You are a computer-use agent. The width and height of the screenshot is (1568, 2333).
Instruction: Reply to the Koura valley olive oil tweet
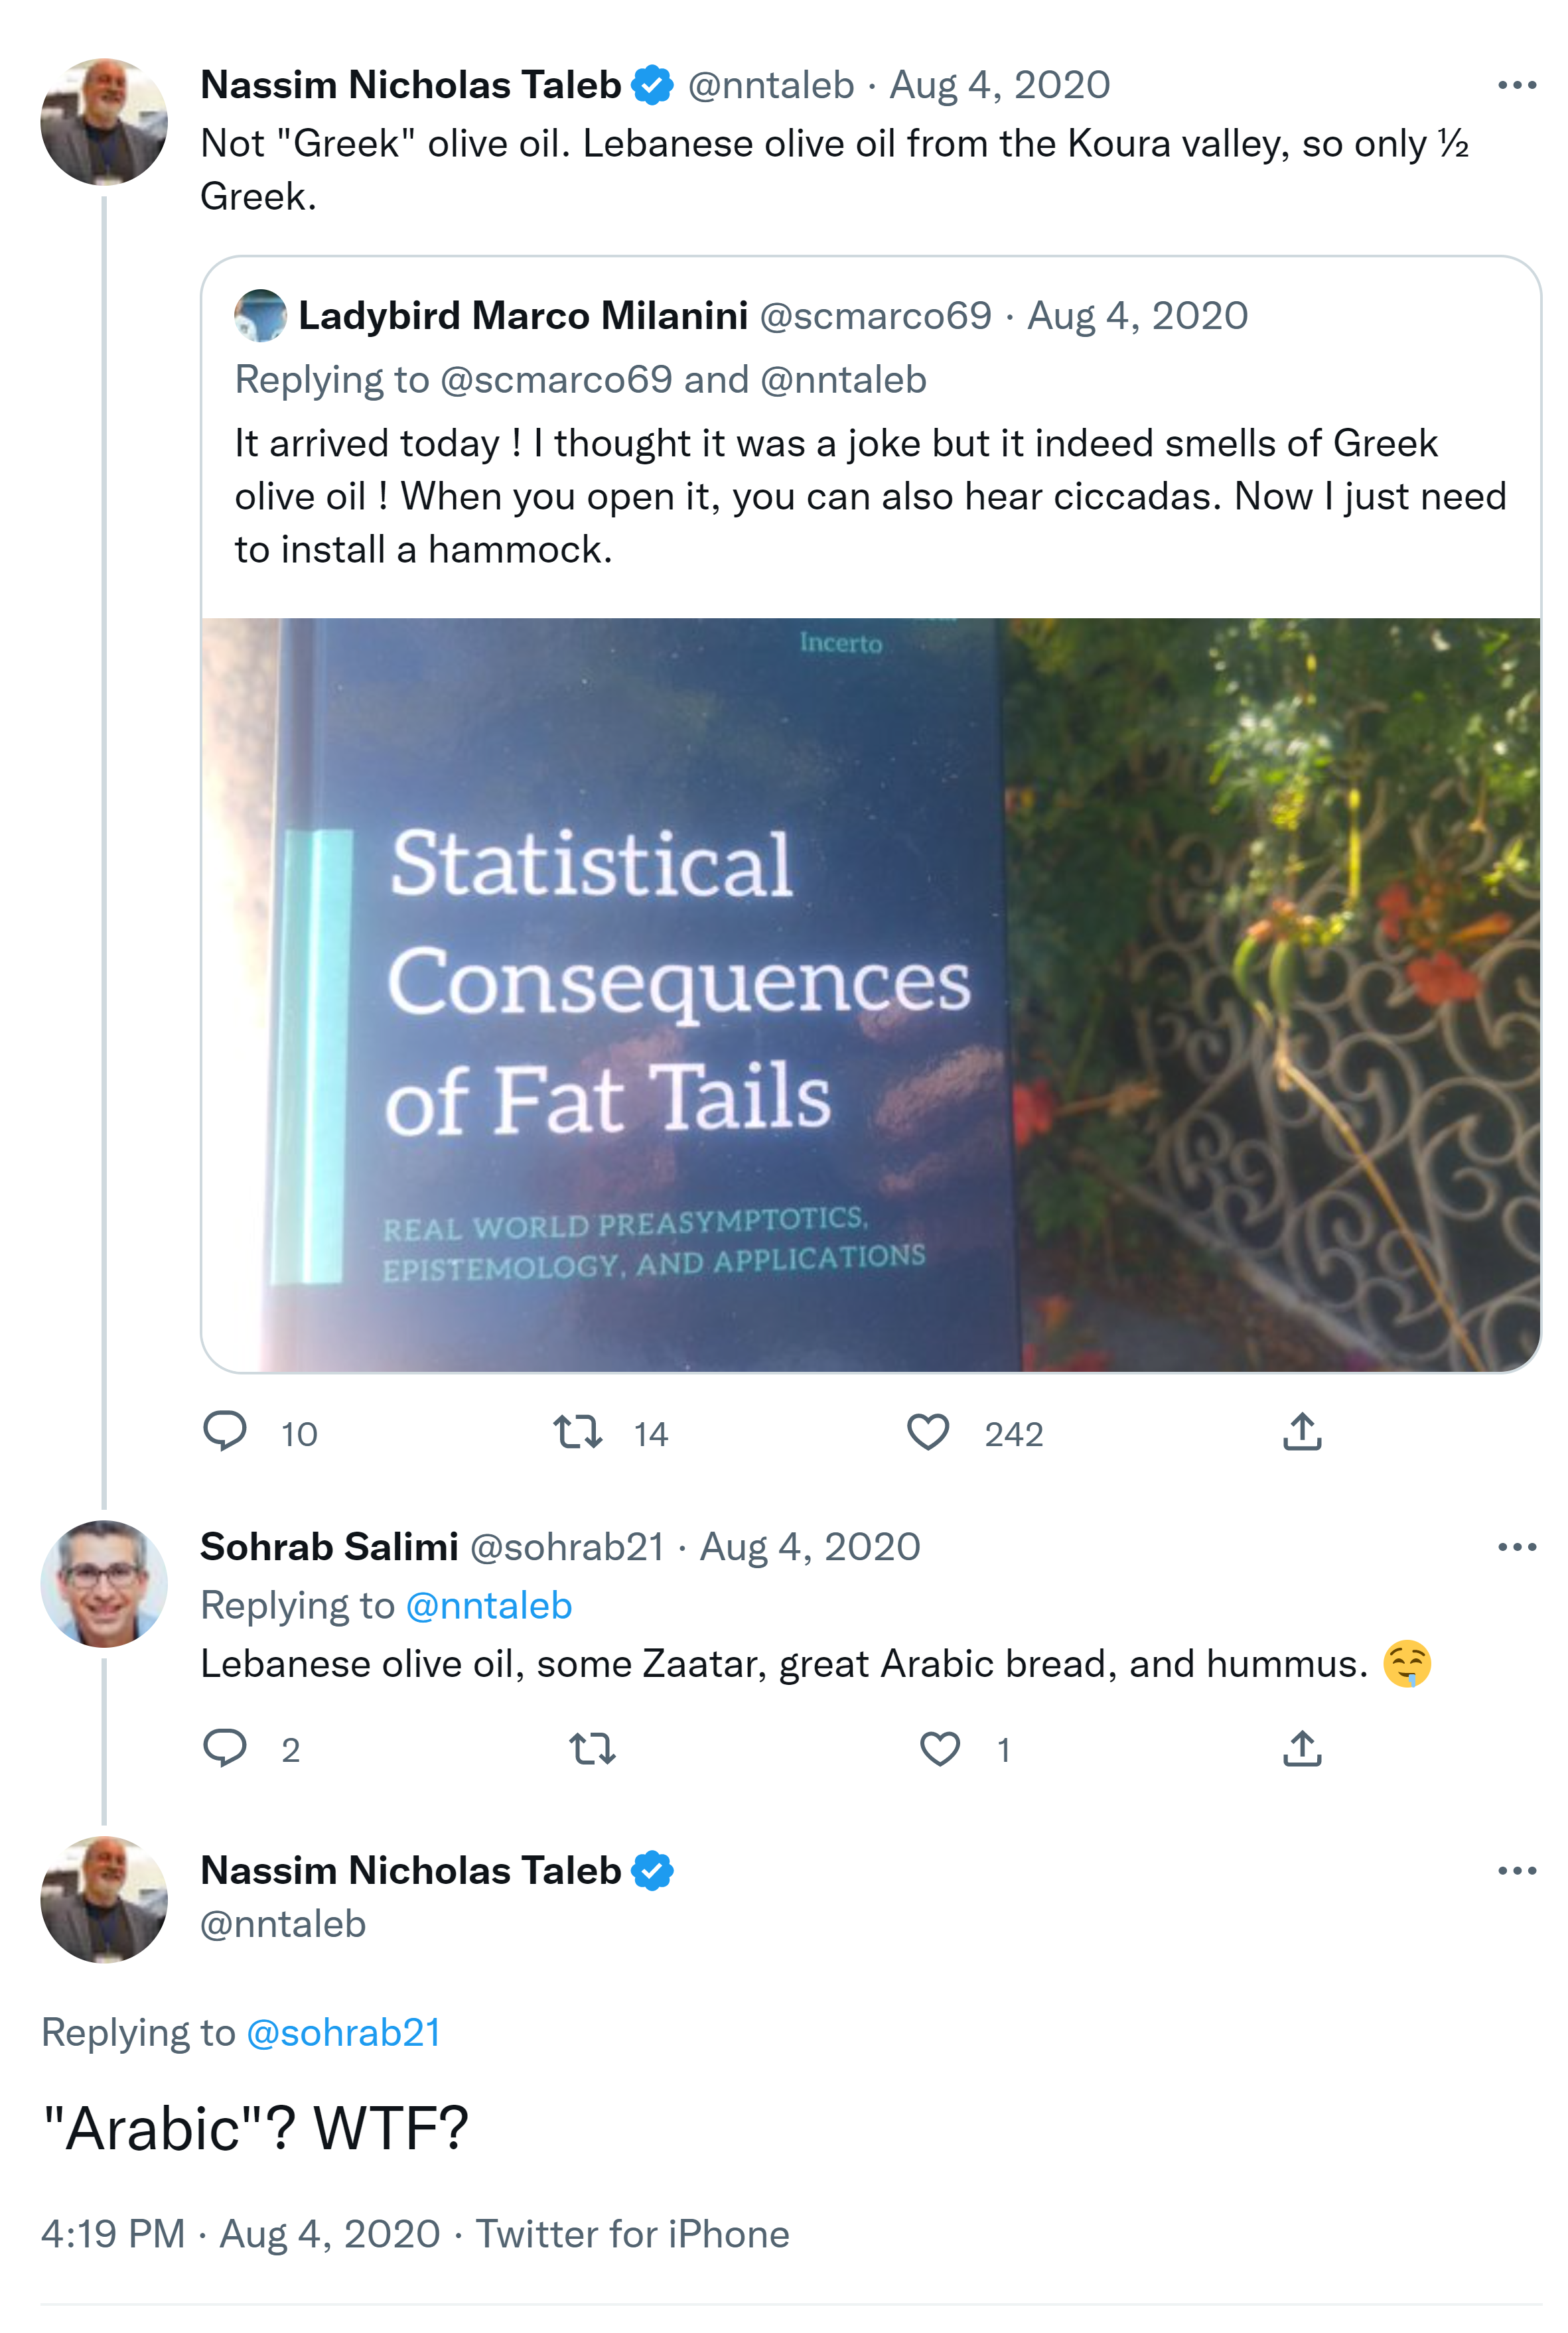point(225,1432)
